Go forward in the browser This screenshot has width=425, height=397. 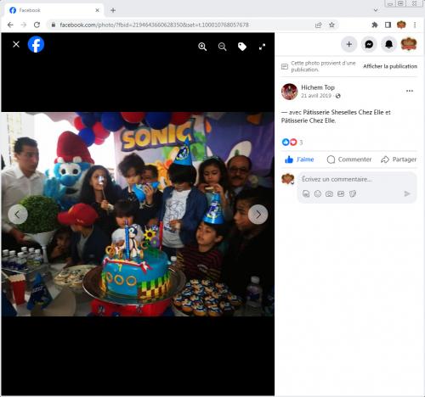click(x=24, y=25)
